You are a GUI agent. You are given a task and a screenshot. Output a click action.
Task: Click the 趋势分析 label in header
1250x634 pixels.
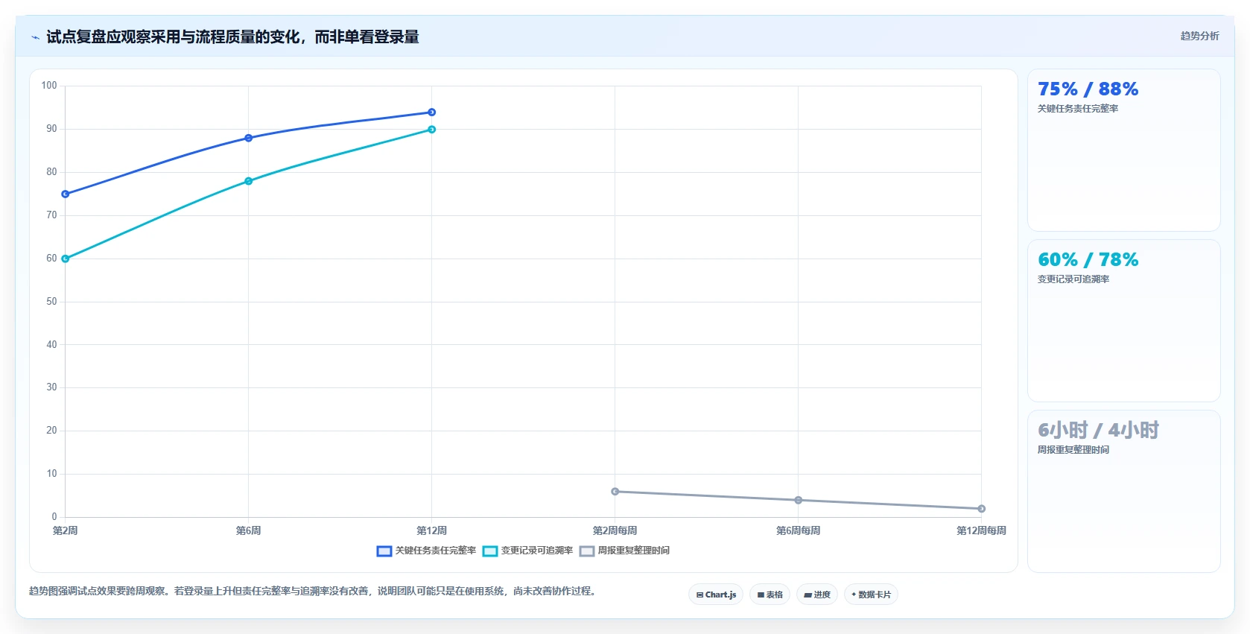pos(1199,36)
